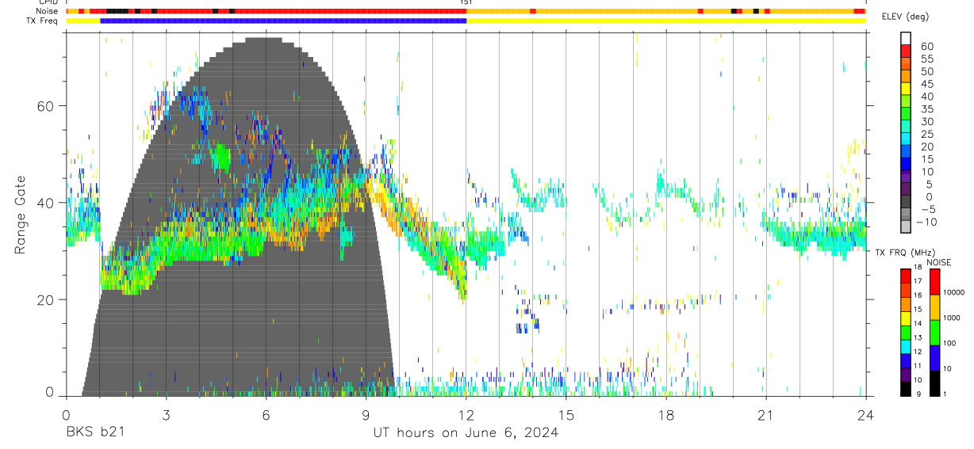Select the red swatch of TX FRQ colorbar
This screenshot has width=974, height=449.
905,276
